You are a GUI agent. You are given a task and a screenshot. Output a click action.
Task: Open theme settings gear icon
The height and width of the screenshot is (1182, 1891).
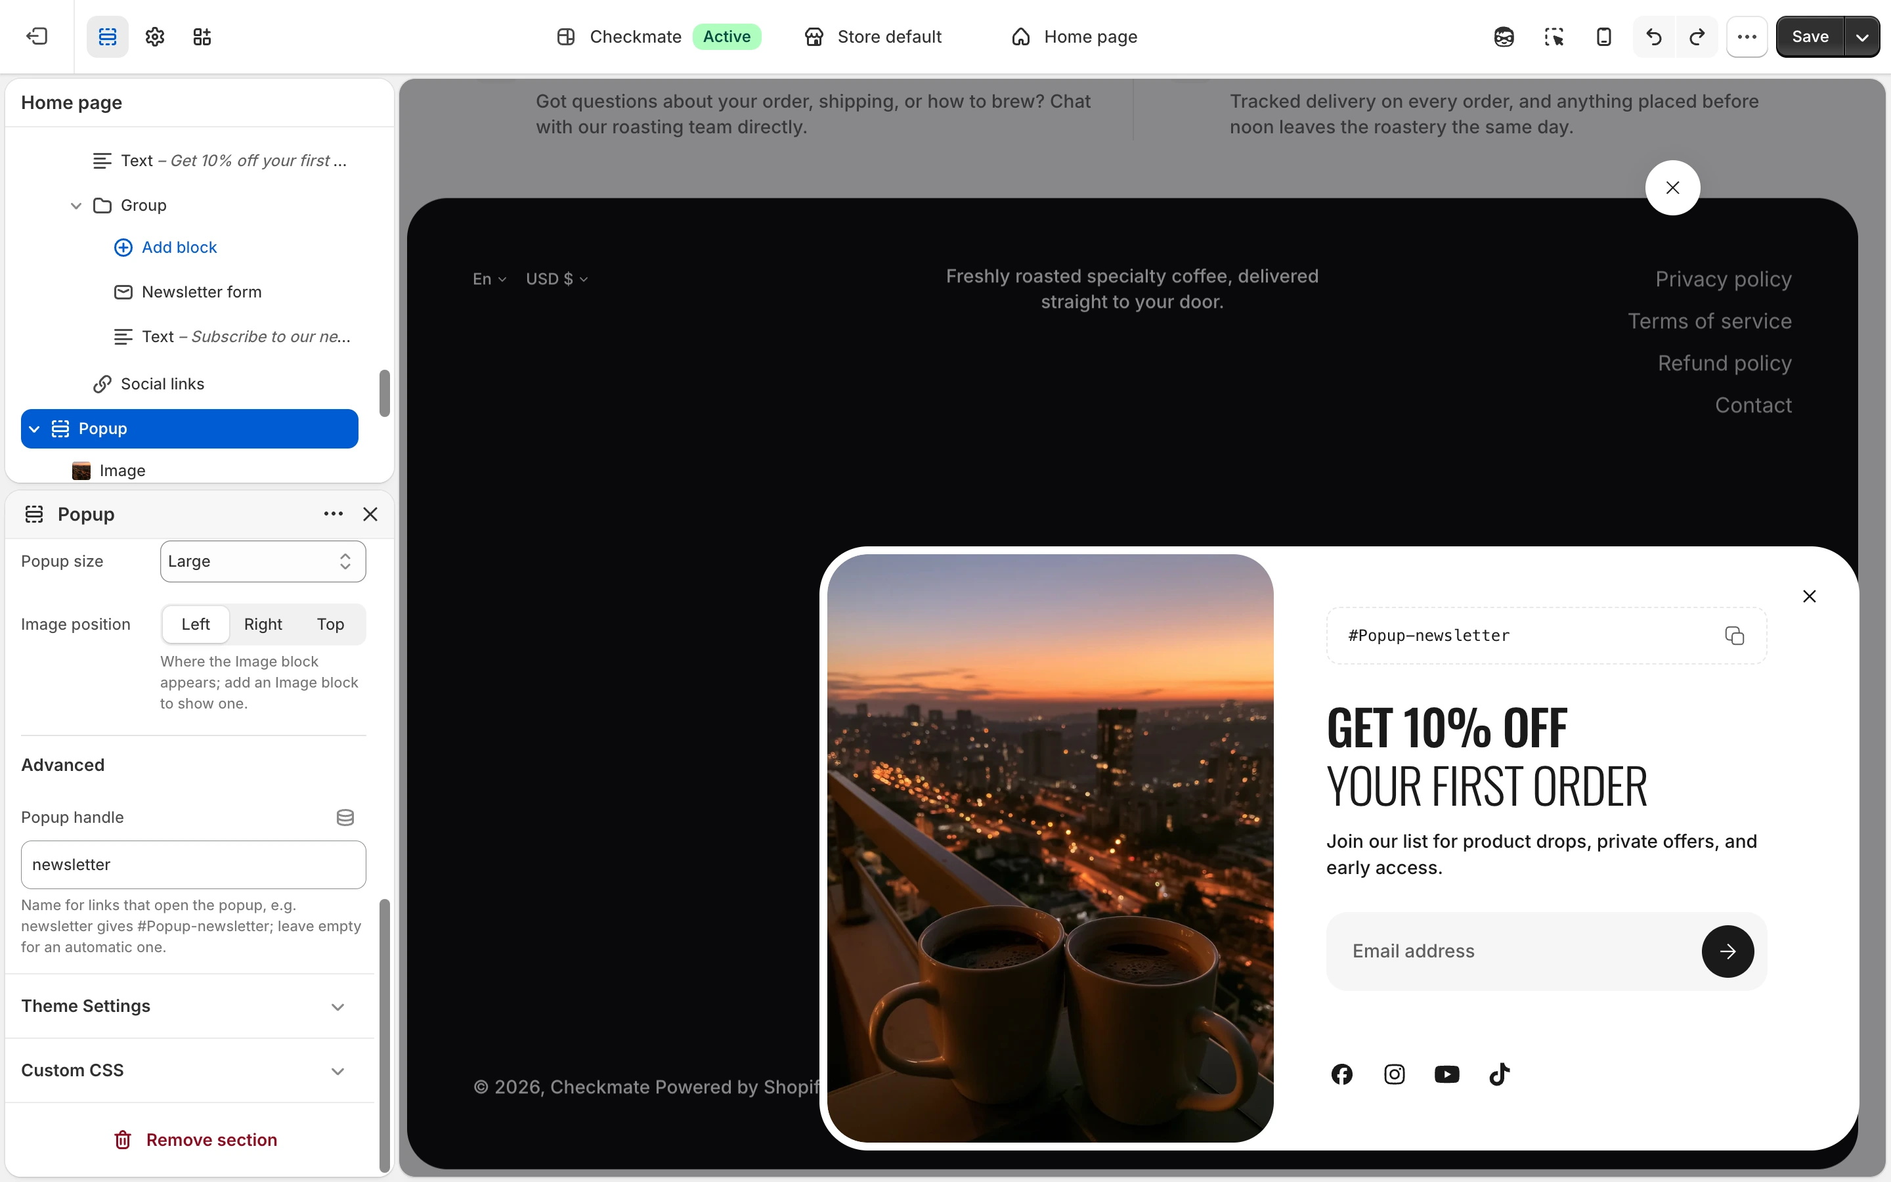coord(155,37)
